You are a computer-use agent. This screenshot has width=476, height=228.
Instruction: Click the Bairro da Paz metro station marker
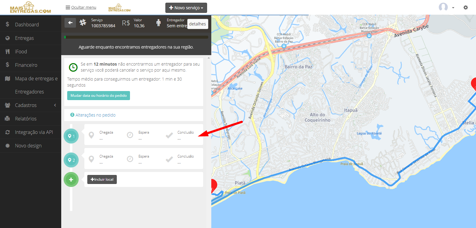click(284, 46)
